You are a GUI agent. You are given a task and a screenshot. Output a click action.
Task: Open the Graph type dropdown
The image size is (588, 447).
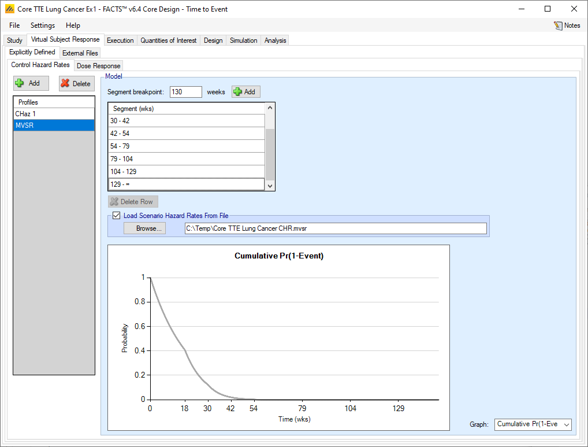[533, 424]
